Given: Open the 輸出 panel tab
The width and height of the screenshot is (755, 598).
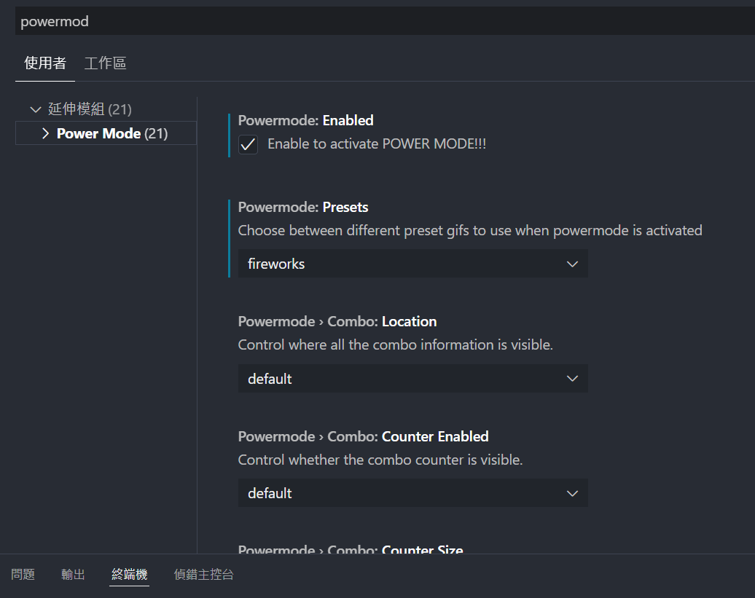Looking at the screenshot, I should click(x=73, y=574).
